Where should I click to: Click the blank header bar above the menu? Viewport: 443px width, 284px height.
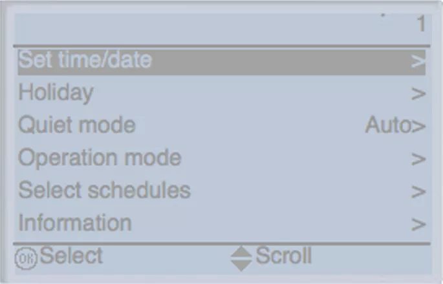click(194, 26)
